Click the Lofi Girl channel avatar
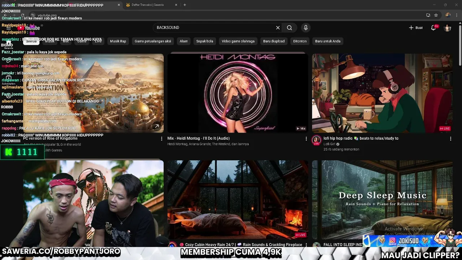The width and height of the screenshot is (462, 260). point(317,140)
